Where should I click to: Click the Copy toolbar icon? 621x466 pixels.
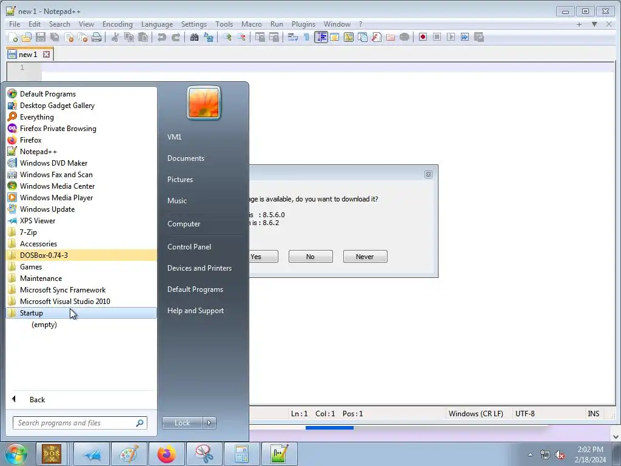[129, 37]
